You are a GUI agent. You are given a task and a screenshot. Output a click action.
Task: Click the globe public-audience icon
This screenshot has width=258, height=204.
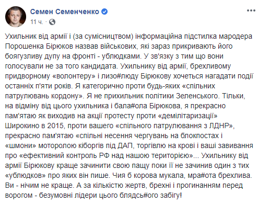tap(52, 22)
